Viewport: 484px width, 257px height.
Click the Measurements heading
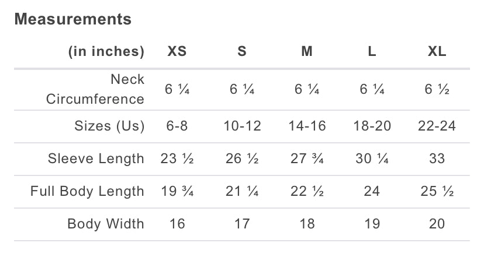tap(72, 19)
